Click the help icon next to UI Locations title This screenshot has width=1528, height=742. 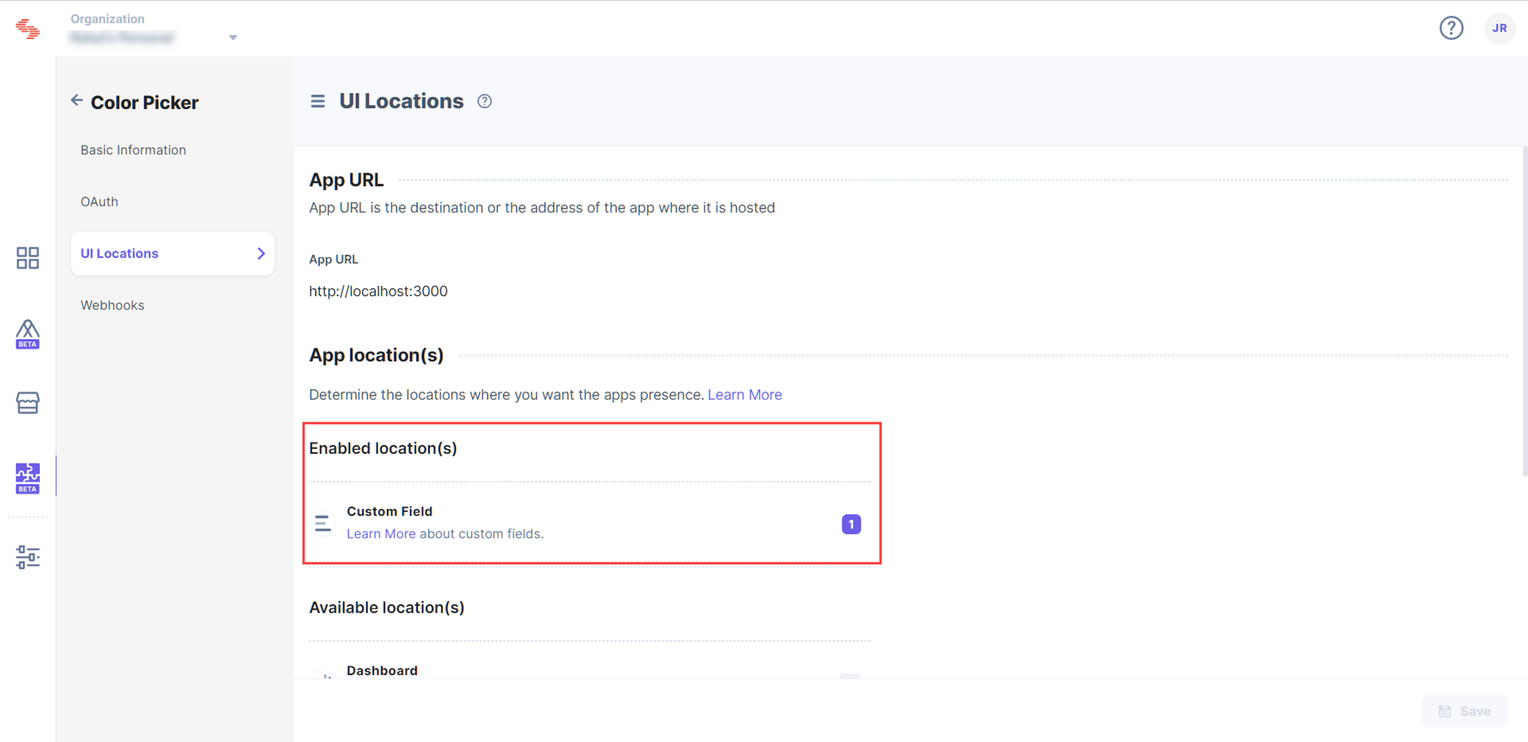pos(485,102)
